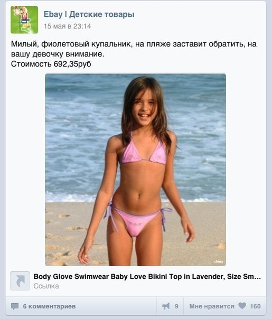Show the 6 комментариев comments list
Viewport: 272px width, 319px height.
(49, 306)
